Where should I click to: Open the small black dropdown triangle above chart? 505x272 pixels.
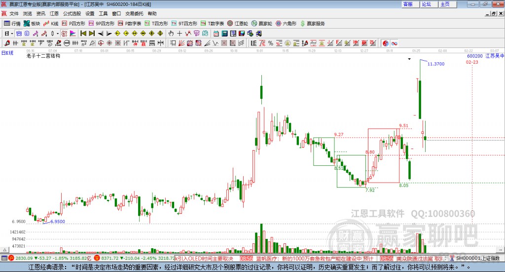pyautogui.click(x=409, y=59)
